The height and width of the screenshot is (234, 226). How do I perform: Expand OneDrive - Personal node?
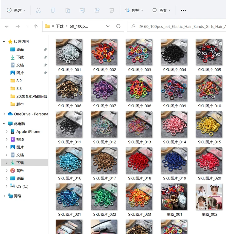point(4,114)
